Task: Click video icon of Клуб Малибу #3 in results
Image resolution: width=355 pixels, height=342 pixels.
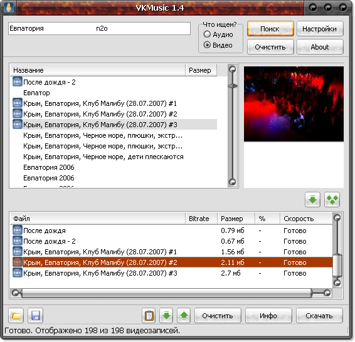Action: coord(17,124)
